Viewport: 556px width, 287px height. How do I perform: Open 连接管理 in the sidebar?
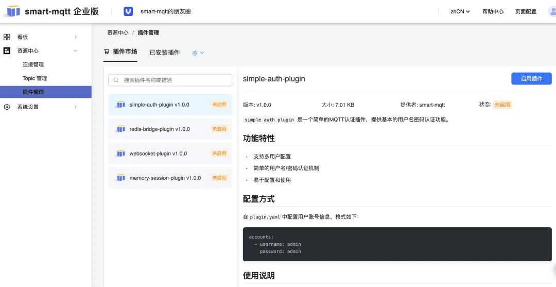(33, 65)
